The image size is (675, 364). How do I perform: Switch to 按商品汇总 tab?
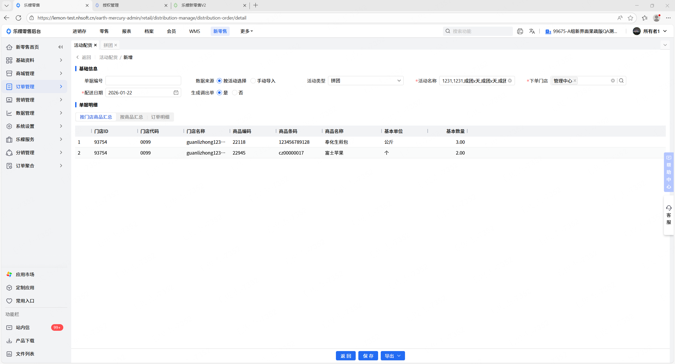point(131,117)
